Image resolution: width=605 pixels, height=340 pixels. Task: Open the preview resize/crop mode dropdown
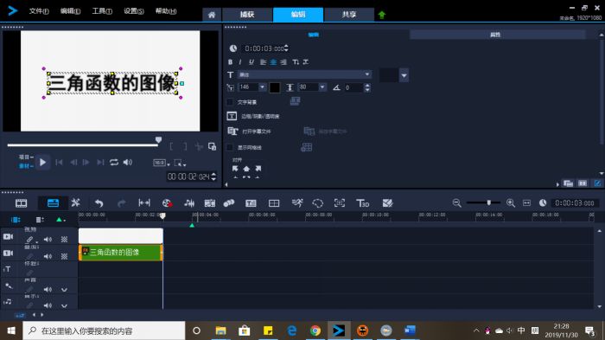pyautogui.click(x=180, y=163)
